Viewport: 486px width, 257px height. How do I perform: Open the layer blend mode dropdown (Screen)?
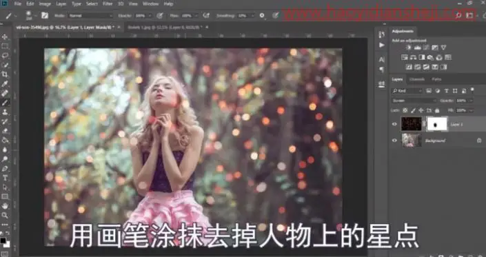click(x=414, y=101)
